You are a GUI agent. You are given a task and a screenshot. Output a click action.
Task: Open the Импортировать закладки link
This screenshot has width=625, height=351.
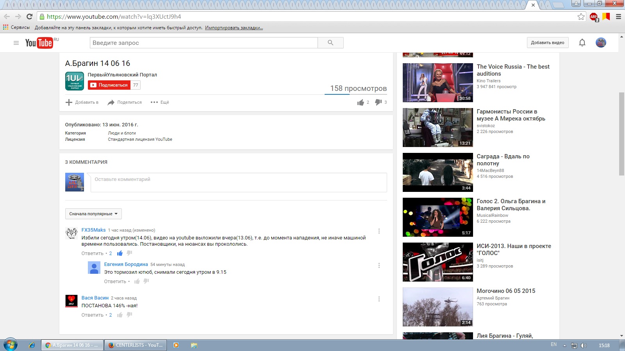(234, 28)
